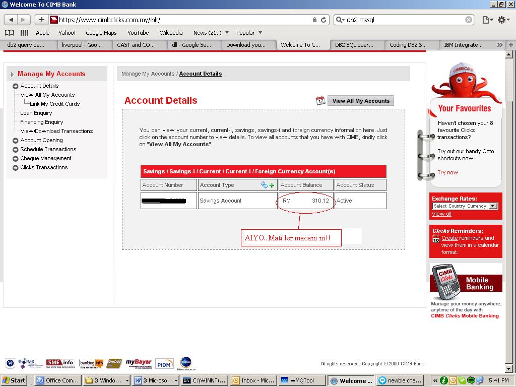Click the Clicks Transactions bullet icon
This screenshot has width=516, height=387.
coord(16,168)
